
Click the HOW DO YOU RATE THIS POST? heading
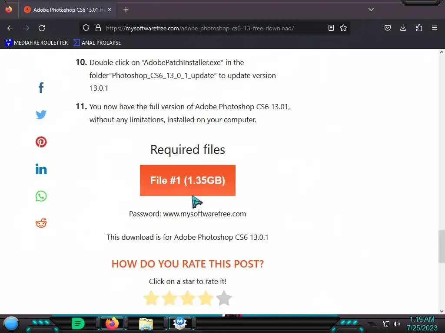click(x=188, y=264)
